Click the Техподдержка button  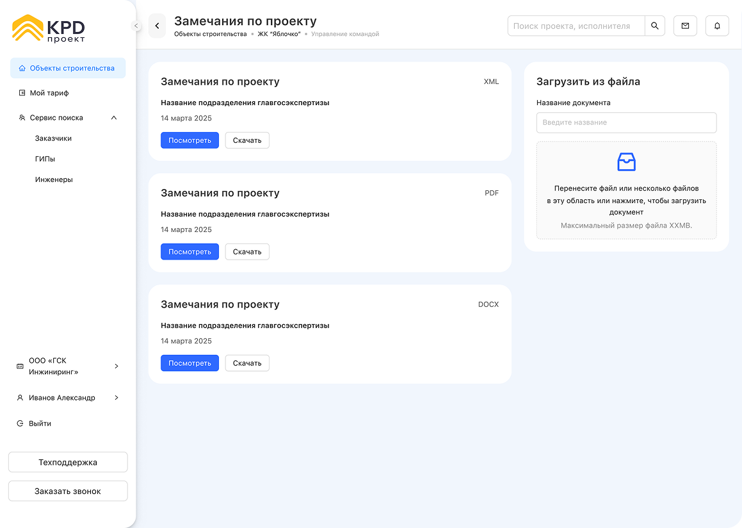tap(68, 462)
